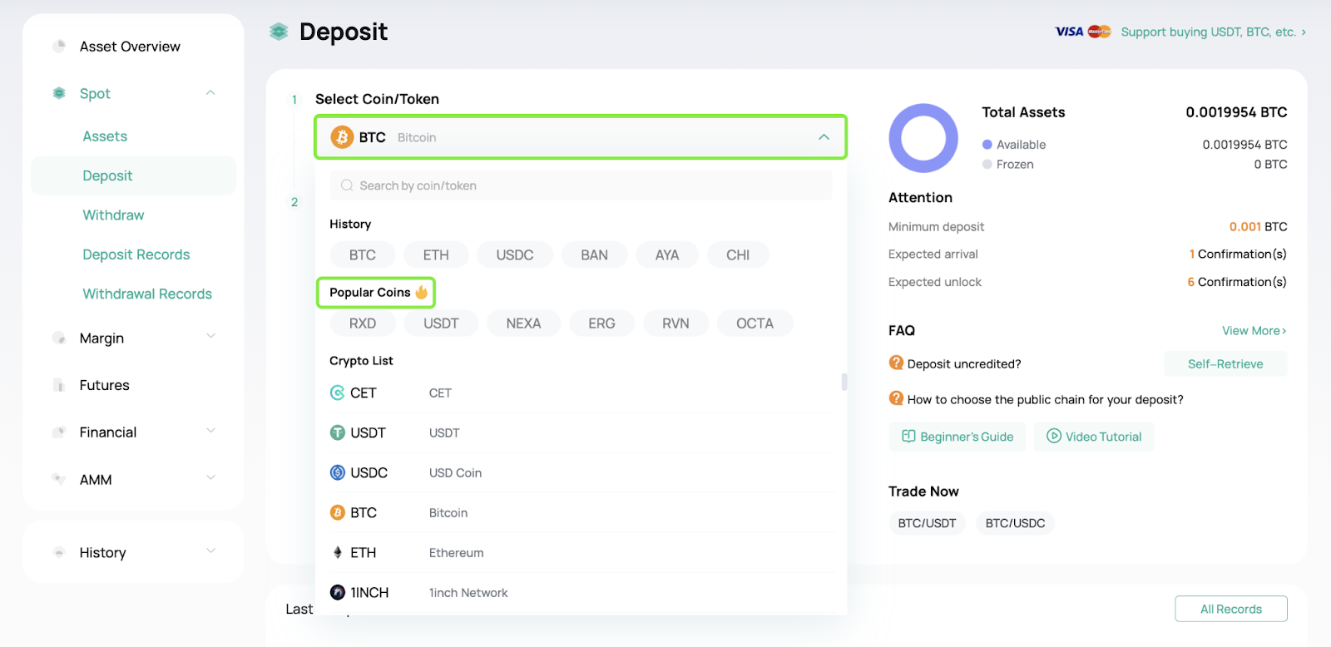Select RVN from Popular Coins
The height and width of the screenshot is (647, 1331).
675,323
